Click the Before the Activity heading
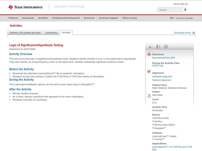This screenshot has height=151, width=202. coord(21,69)
